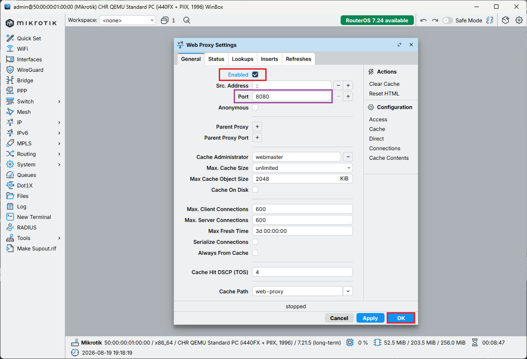Image resolution: width=527 pixels, height=359 pixels.
Task: Add a Parent Proxy Port with plus
Action: pyautogui.click(x=257, y=137)
